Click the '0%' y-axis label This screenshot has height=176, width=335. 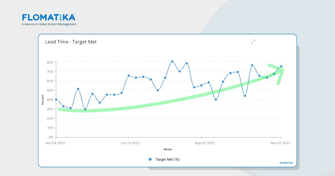pyautogui.click(x=51, y=137)
